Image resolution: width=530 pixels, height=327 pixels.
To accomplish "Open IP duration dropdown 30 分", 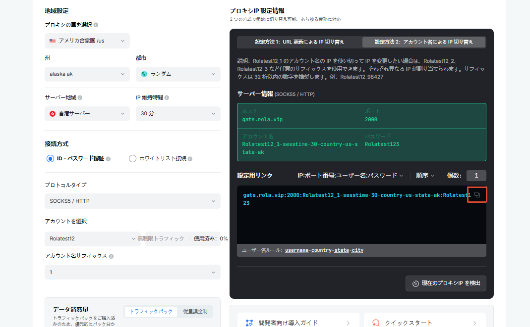I will pyautogui.click(x=178, y=114).
